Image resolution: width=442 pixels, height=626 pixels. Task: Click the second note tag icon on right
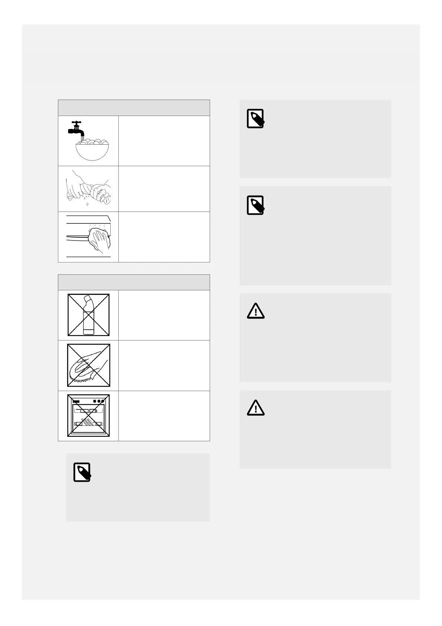click(x=256, y=205)
